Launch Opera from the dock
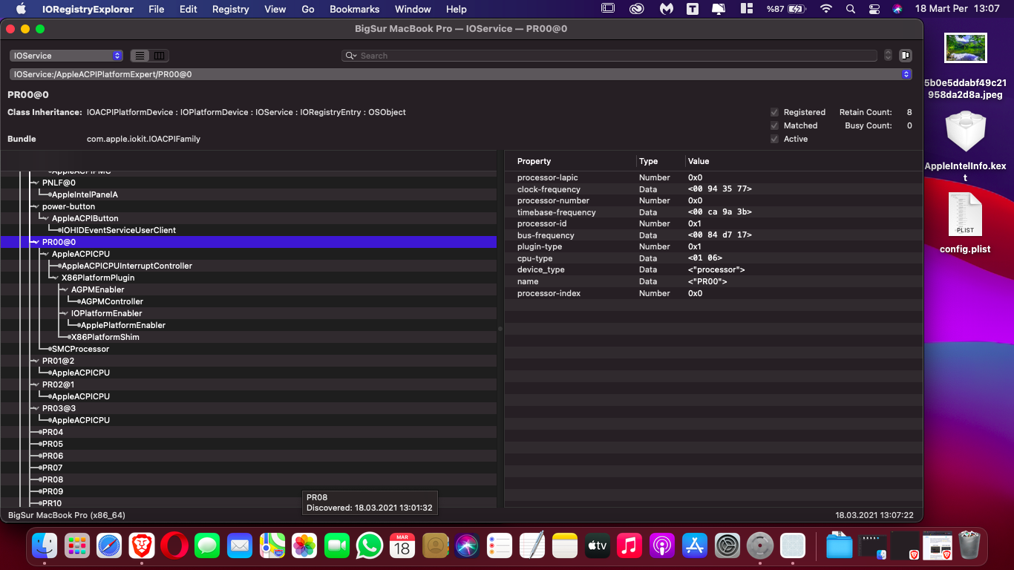Screen dimensions: 1014x570 [x=175, y=546]
